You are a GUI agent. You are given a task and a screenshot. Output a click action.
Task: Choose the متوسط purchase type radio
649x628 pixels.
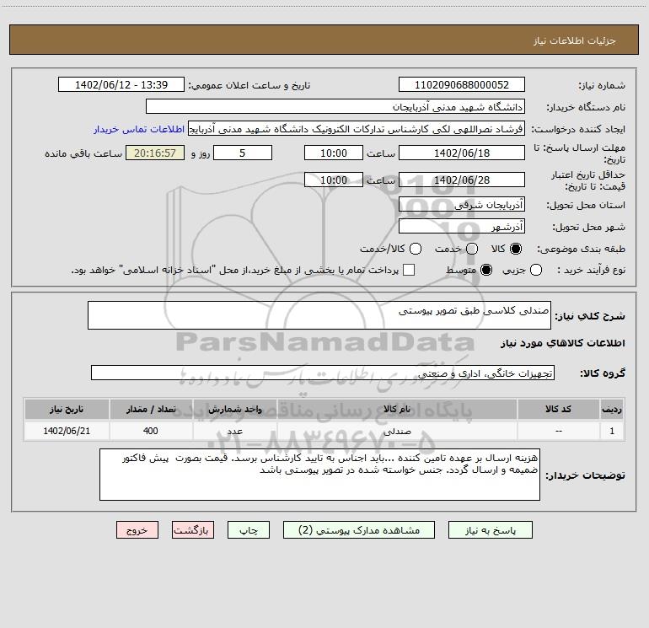click(486, 270)
